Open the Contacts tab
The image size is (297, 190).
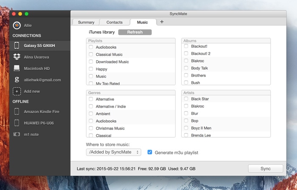click(x=115, y=22)
